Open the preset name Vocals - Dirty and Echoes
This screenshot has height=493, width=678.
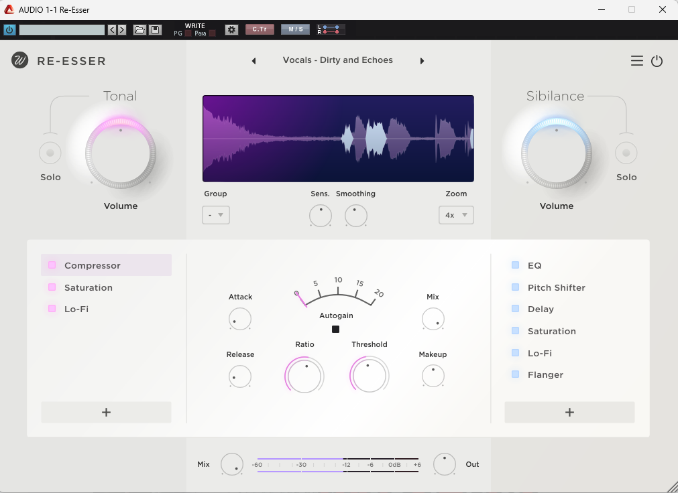pyautogui.click(x=337, y=60)
